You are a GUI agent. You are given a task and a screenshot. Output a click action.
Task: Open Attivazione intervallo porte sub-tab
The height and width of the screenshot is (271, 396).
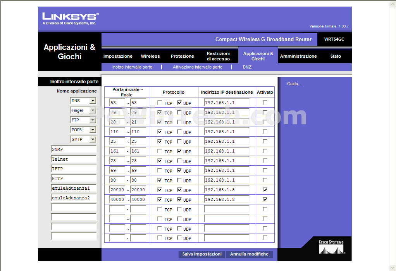pos(198,67)
